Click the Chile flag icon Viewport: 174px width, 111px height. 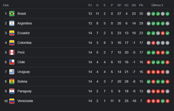pos(12,62)
